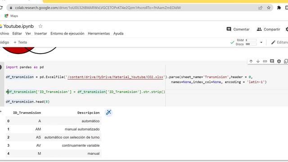Click the 'AM' cell in row 1
The height and width of the screenshot is (162, 288).
pos(38,129)
